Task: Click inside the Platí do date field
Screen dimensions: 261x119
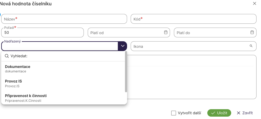Action: [211, 33]
